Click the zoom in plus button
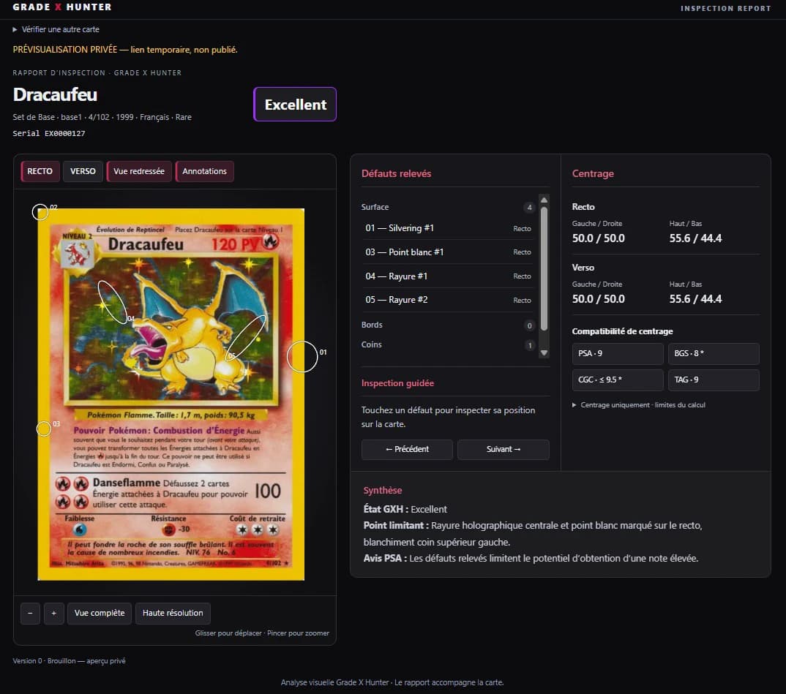The image size is (786, 694). (x=53, y=614)
